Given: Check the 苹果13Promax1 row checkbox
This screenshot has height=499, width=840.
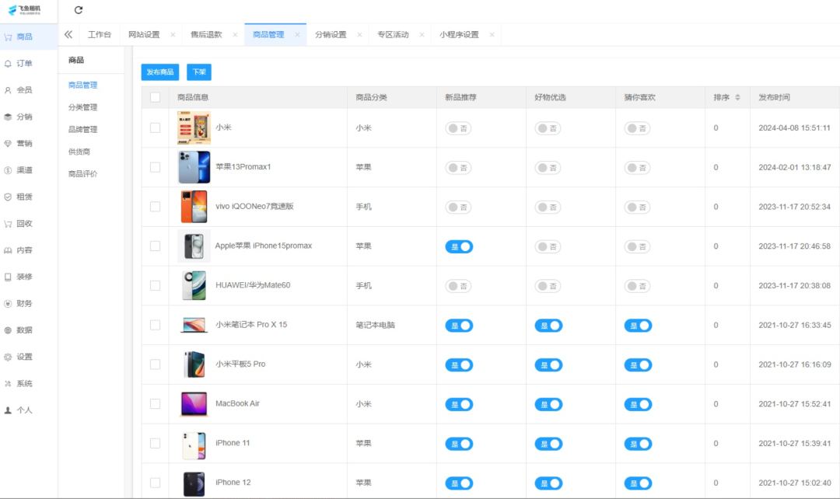Looking at the screenshot, I should [155, 168].
